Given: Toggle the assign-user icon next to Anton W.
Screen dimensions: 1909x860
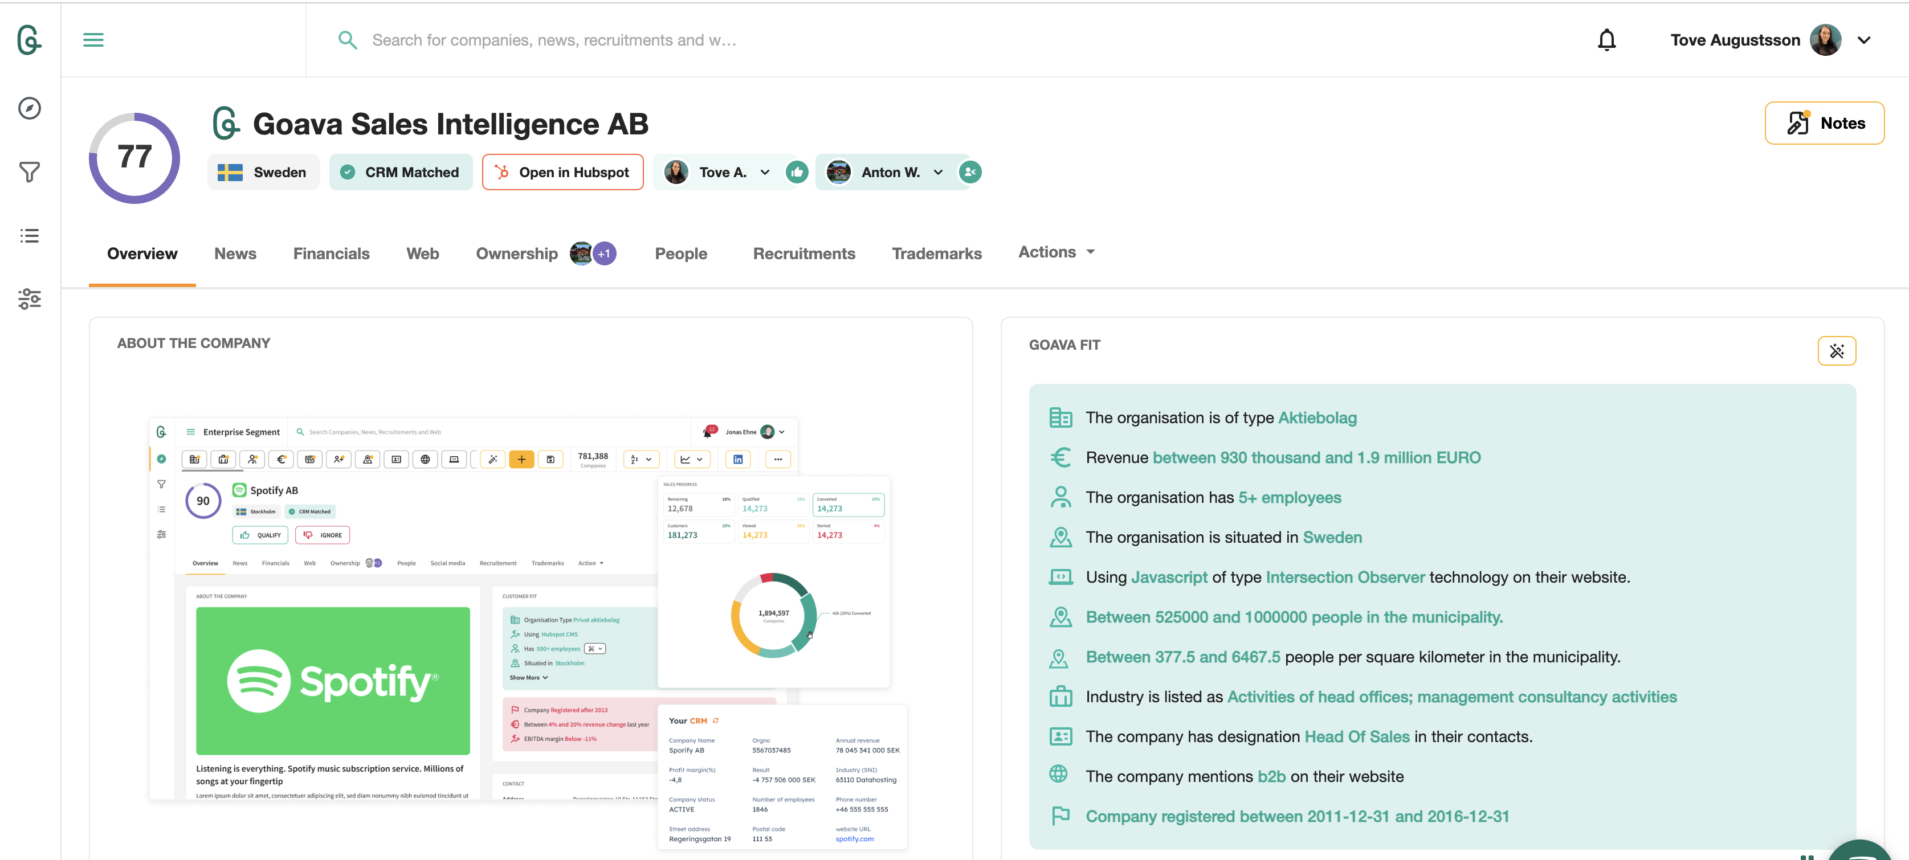Looking at the screenshot, I should tap(969, 173).
